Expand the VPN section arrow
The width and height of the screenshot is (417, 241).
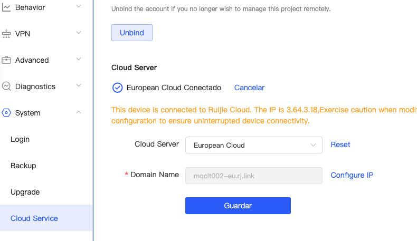coord(79,33)
